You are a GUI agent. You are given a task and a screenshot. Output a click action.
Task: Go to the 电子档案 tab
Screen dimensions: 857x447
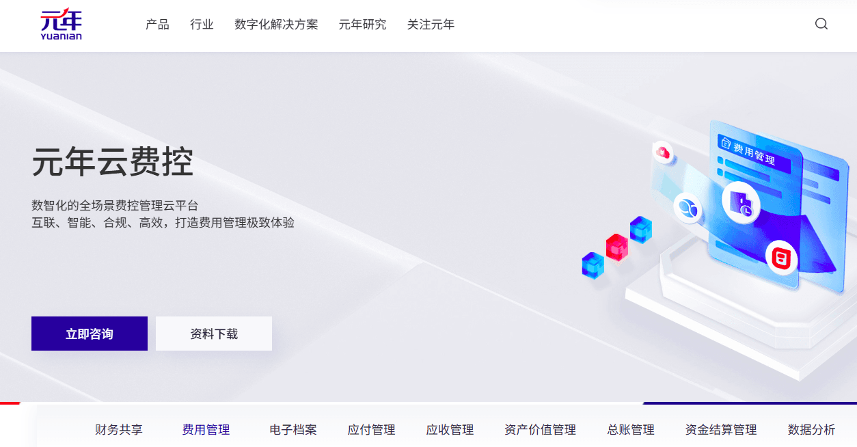click(x=293, y=430)
